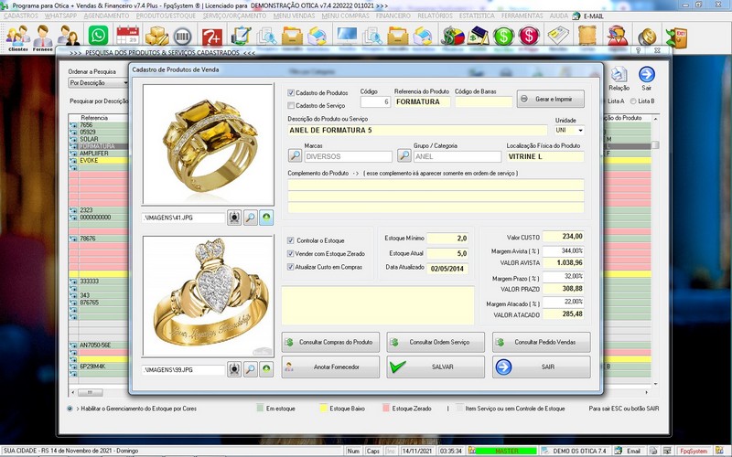732x457 pixels.
Task: Toggle Vender com Estoque Zerado checkbox
Action: click(x=290, y=254)
